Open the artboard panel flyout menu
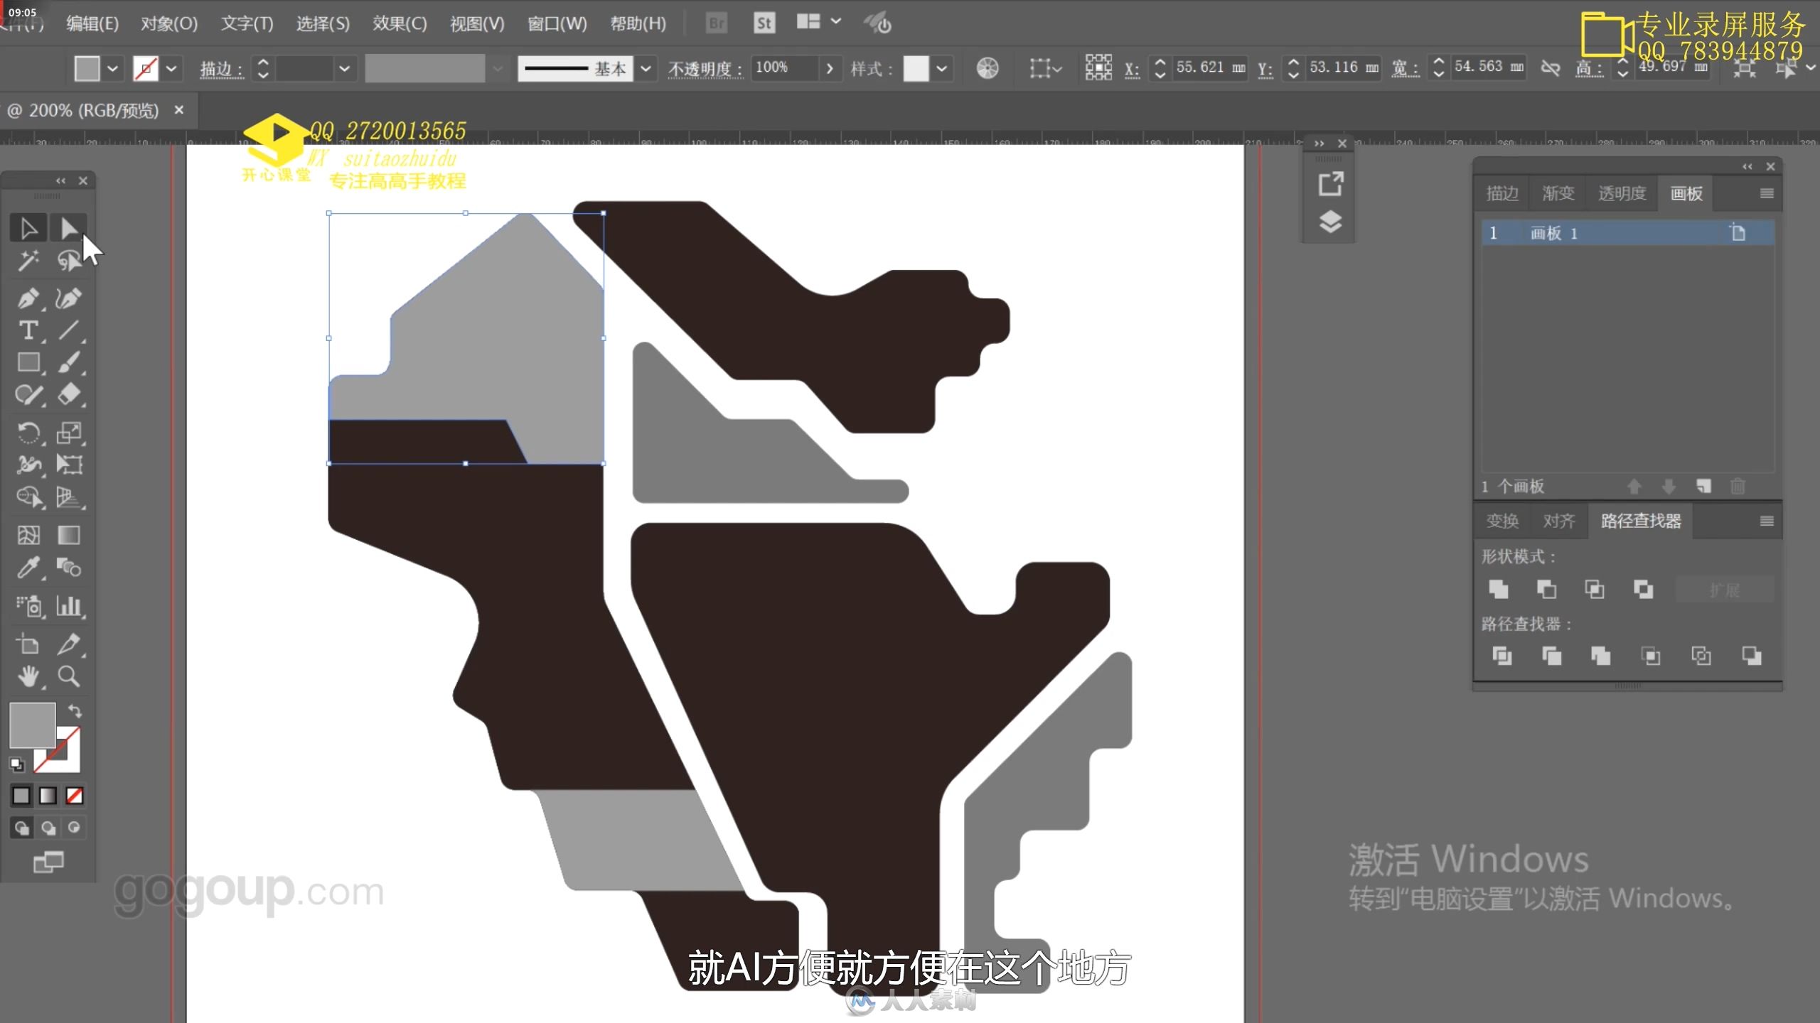This screenshot has height=1023, width=1820. pyautogui.click(x=1767, y=193)
